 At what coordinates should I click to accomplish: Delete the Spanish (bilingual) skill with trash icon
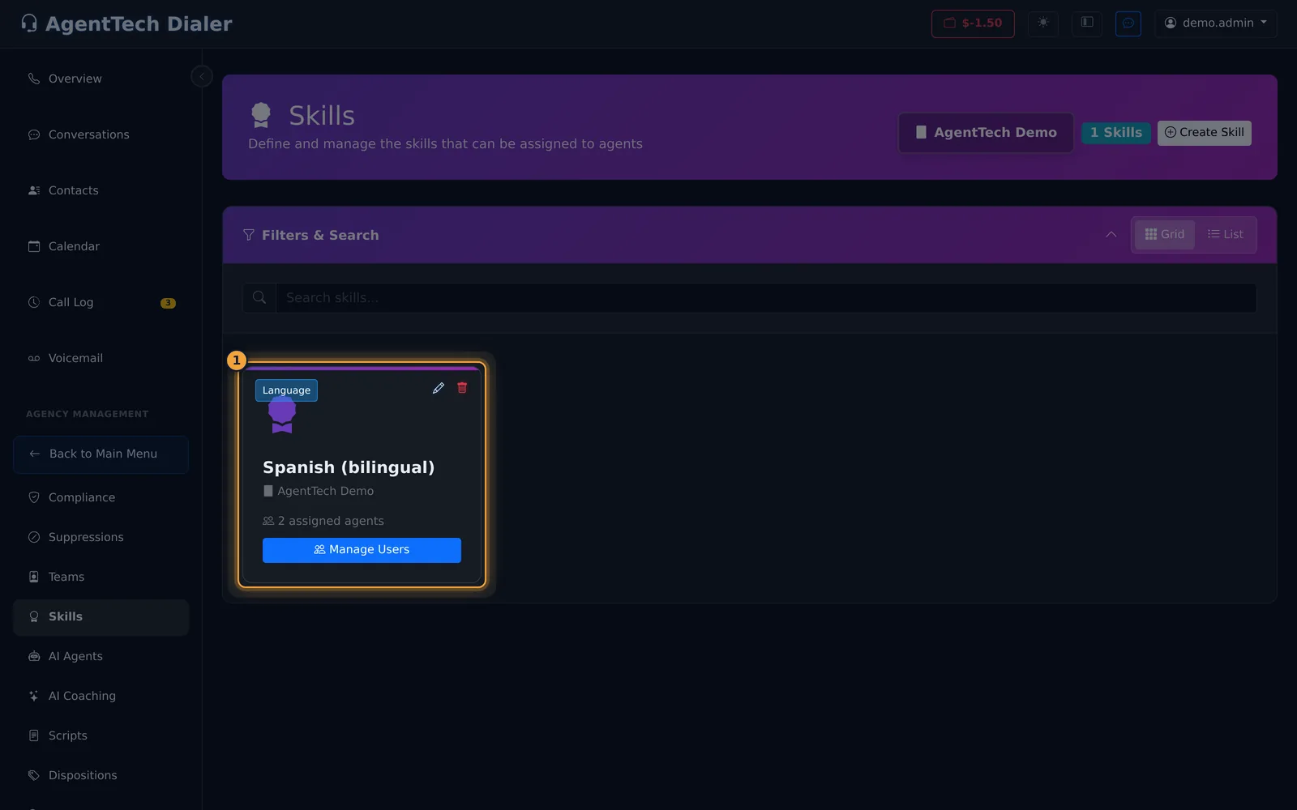click(x=462, y=388)
